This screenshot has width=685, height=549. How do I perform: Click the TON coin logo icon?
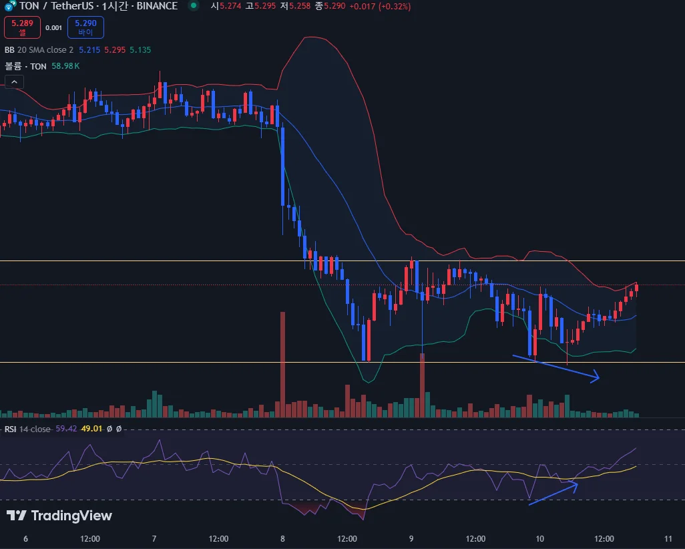pos(10,6)
